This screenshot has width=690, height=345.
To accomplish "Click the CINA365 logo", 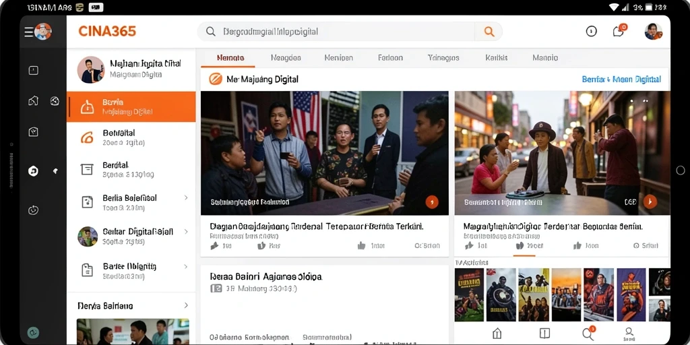I will click(x=107, y=31).
